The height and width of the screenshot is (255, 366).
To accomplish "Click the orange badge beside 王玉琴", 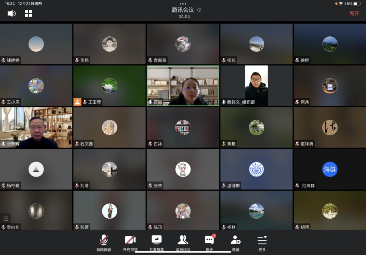I will pos(77,102).
